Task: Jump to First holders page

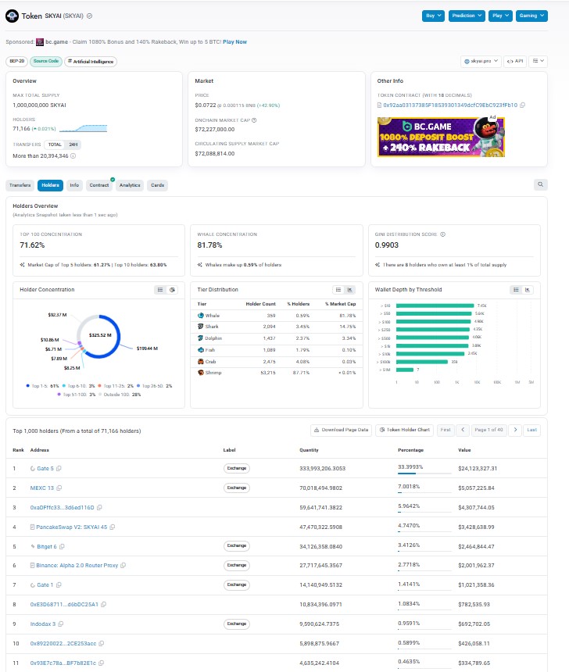Action: coord(446,430)
